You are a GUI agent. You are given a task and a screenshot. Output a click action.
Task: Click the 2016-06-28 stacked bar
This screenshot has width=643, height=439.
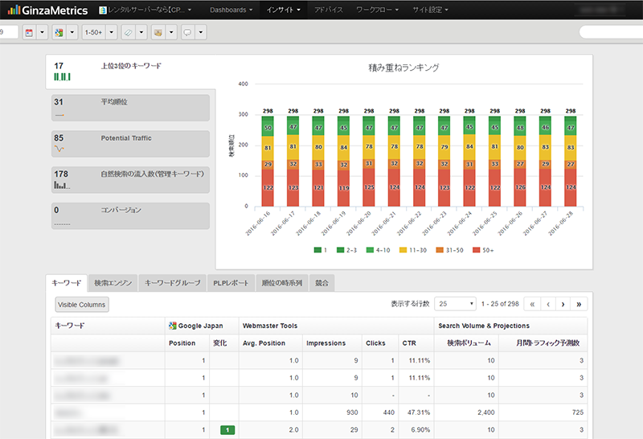click(x=571, y=161)
